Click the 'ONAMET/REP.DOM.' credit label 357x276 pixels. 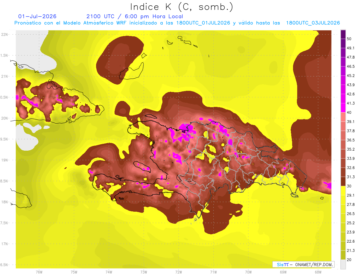click(x=313, y=264)
